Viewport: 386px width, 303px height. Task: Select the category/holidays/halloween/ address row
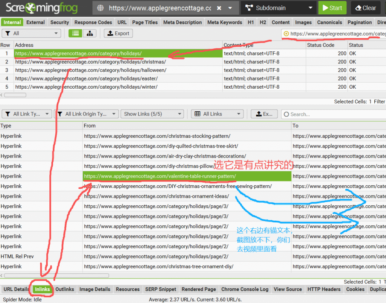(x=118, y=70)
